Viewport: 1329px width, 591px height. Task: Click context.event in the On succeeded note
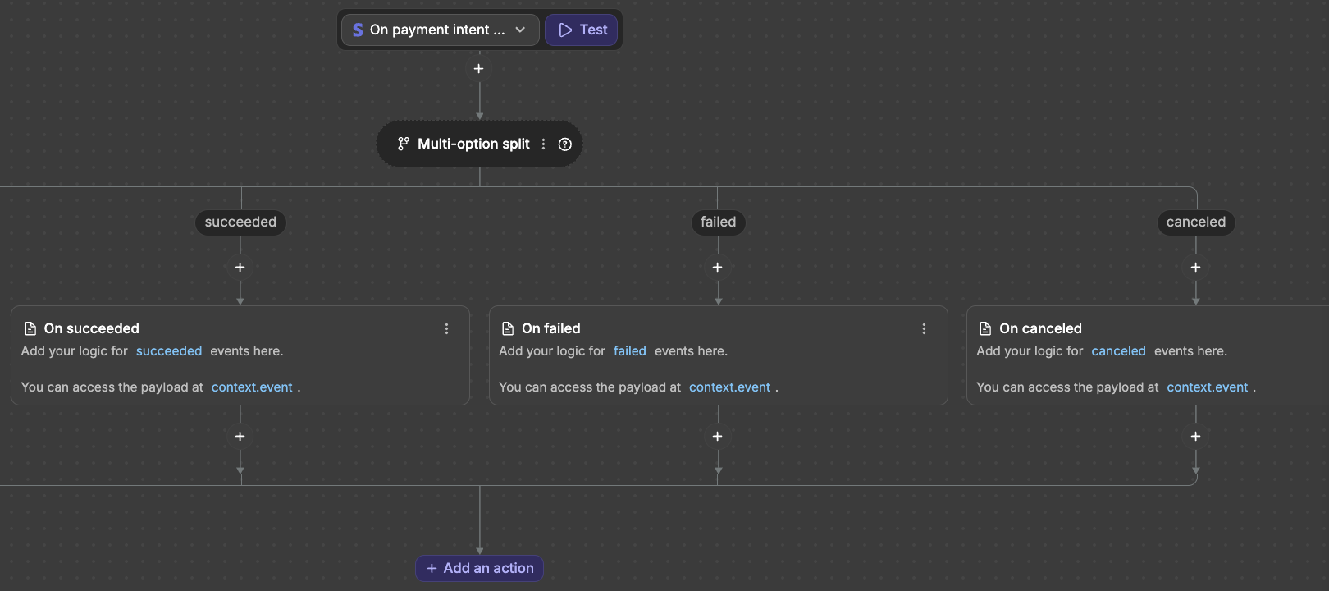point(252,387)
